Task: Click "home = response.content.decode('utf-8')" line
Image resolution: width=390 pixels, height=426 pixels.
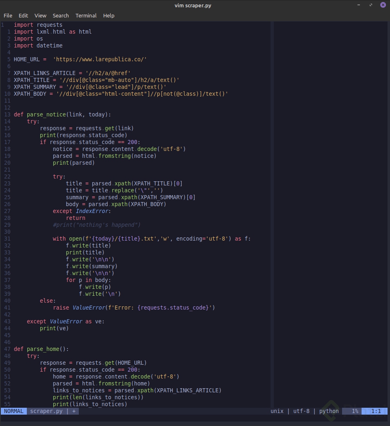Action: pos(116,377)
